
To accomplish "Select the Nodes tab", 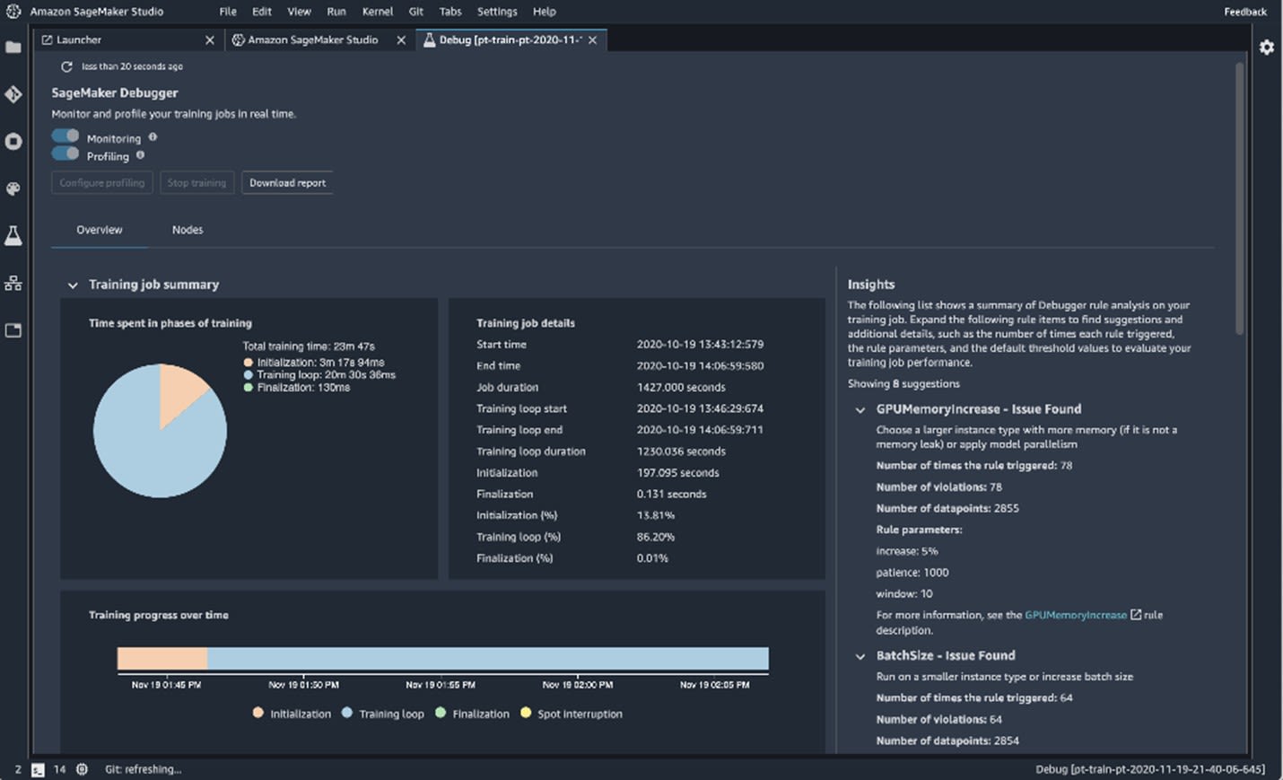I will pyautogui.click(x=188, y=230).
